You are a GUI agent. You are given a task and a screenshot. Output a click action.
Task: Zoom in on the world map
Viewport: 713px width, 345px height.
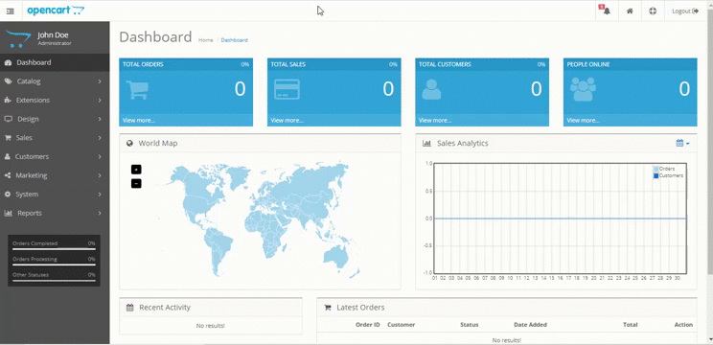point(136,169)
